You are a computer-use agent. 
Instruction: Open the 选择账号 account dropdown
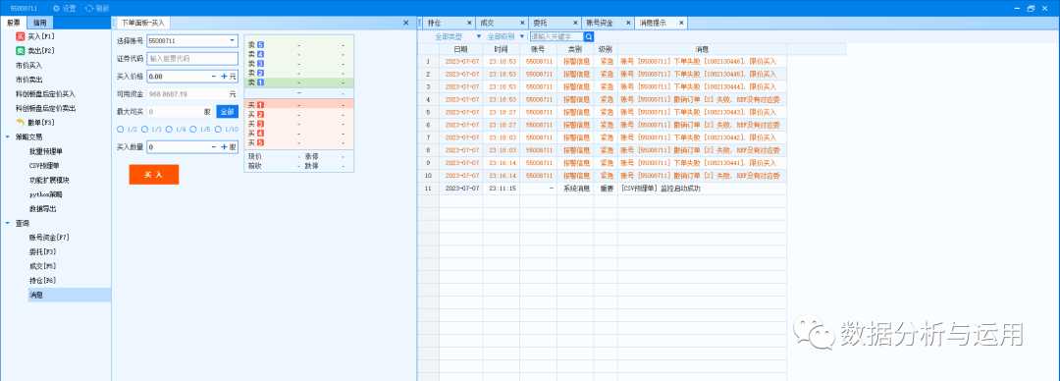coord(232,40)
